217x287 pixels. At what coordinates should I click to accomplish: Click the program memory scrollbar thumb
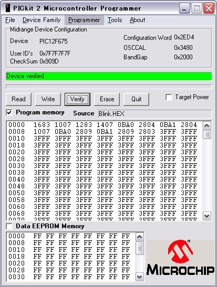pyautogui.click(x=206, y=134)
